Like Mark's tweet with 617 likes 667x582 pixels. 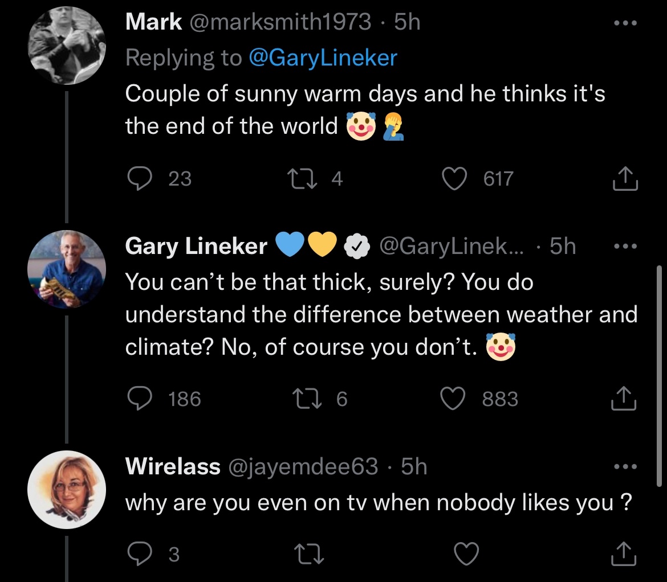pyautogui.click(x=455, y=179)
